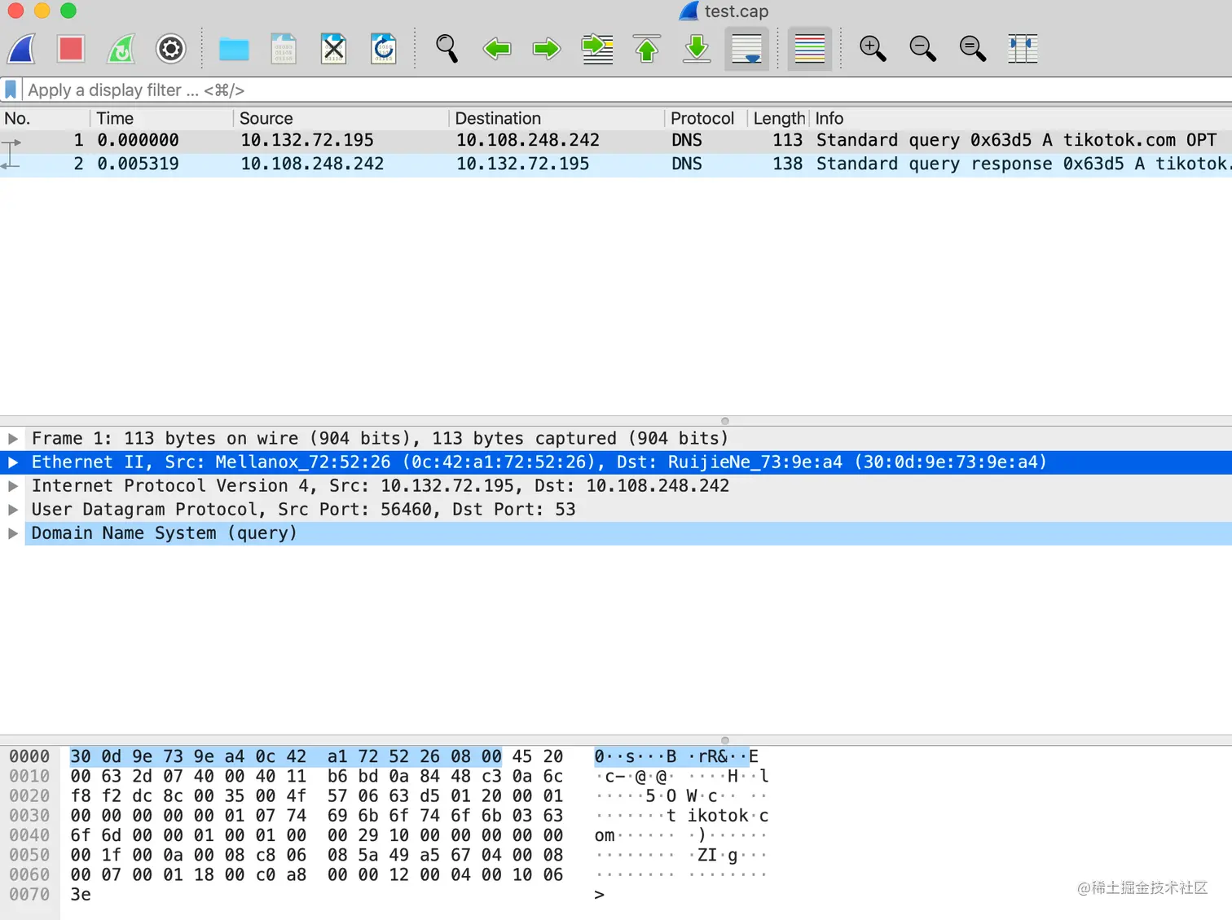This screenshot has width=1232, height=920.
Task: Close this capture file icon
Action: [333, 49]
